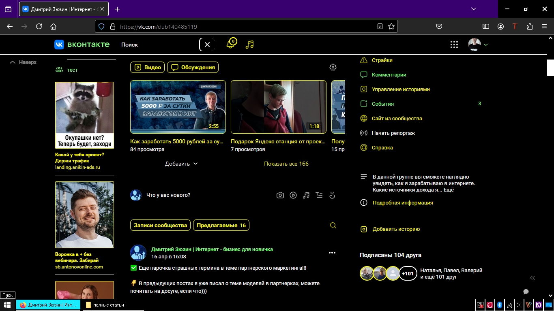The width and height of the screenshot is (554, 311).
Task: Open Подписаны 104 друга list
Action: (x=391, y=255)
